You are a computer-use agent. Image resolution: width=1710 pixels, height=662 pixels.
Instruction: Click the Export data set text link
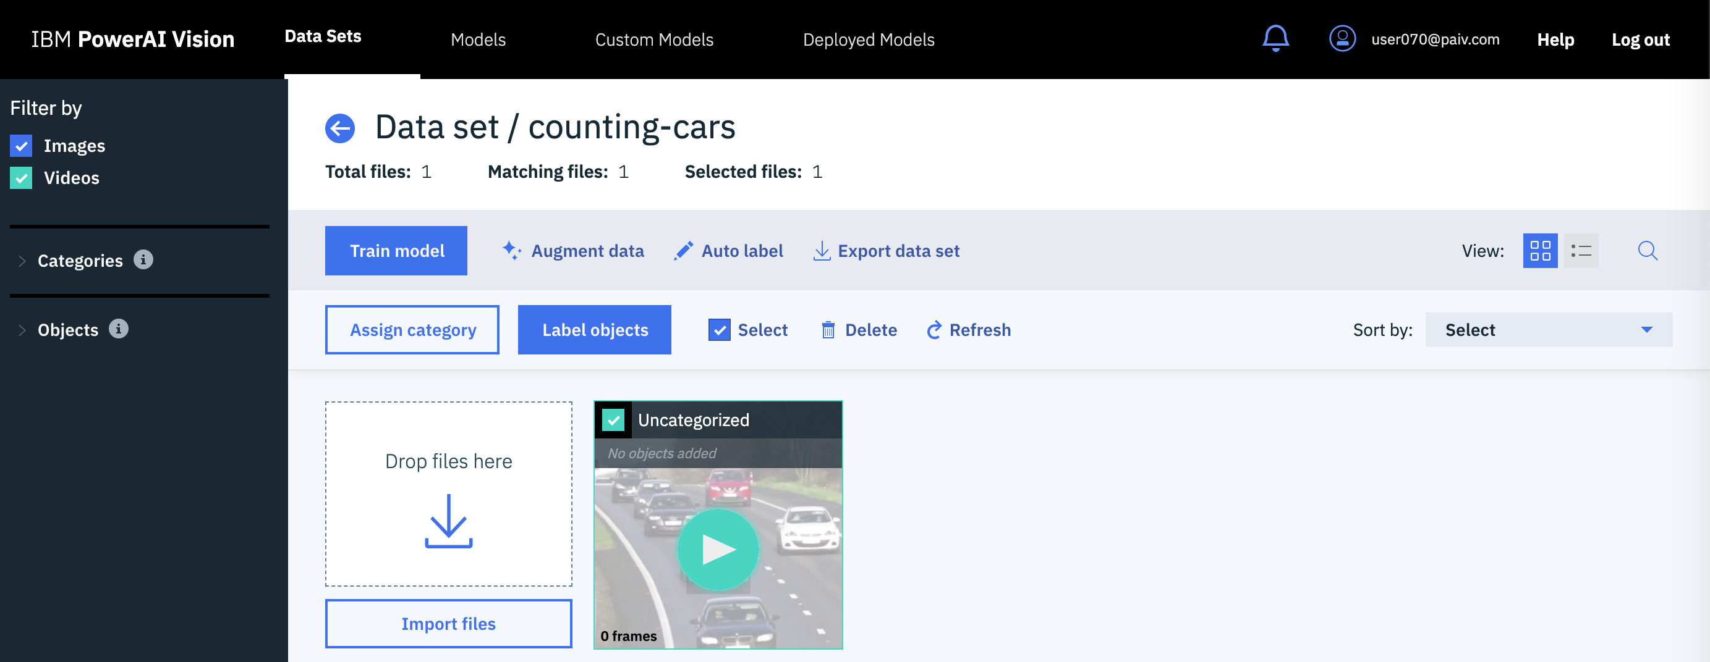point(899,251)
